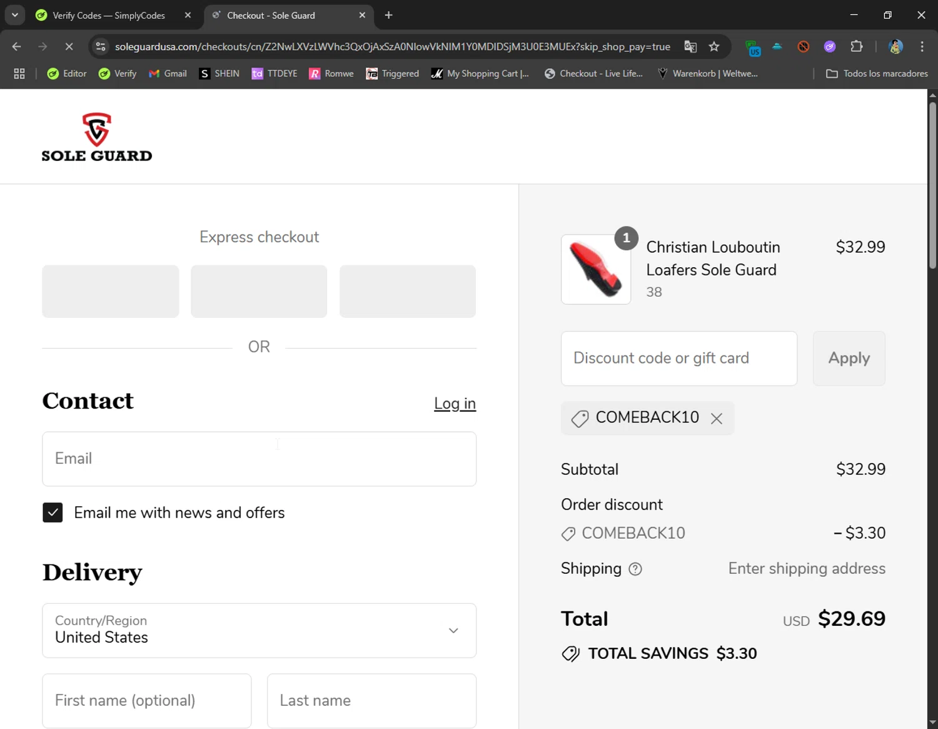This screenshot has width=938, height=729.
Task: Click the page vertical scrollbar thumb
Action: tap(932, 185)
